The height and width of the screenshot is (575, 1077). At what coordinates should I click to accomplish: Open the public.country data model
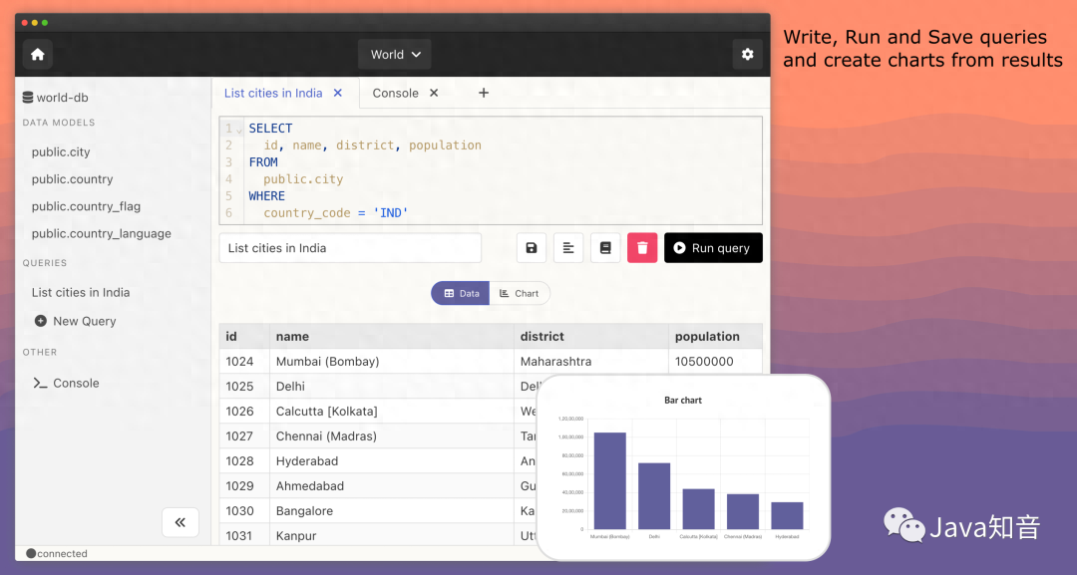(72, 179)
